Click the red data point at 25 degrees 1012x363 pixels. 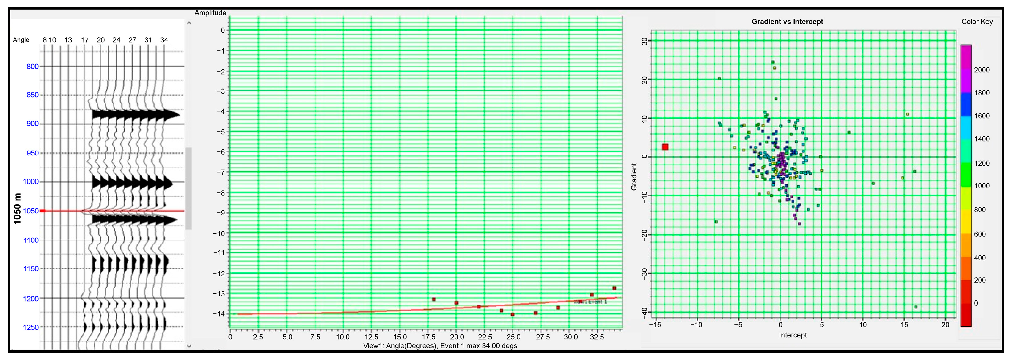pyautogui.click(x=513, y=314)
